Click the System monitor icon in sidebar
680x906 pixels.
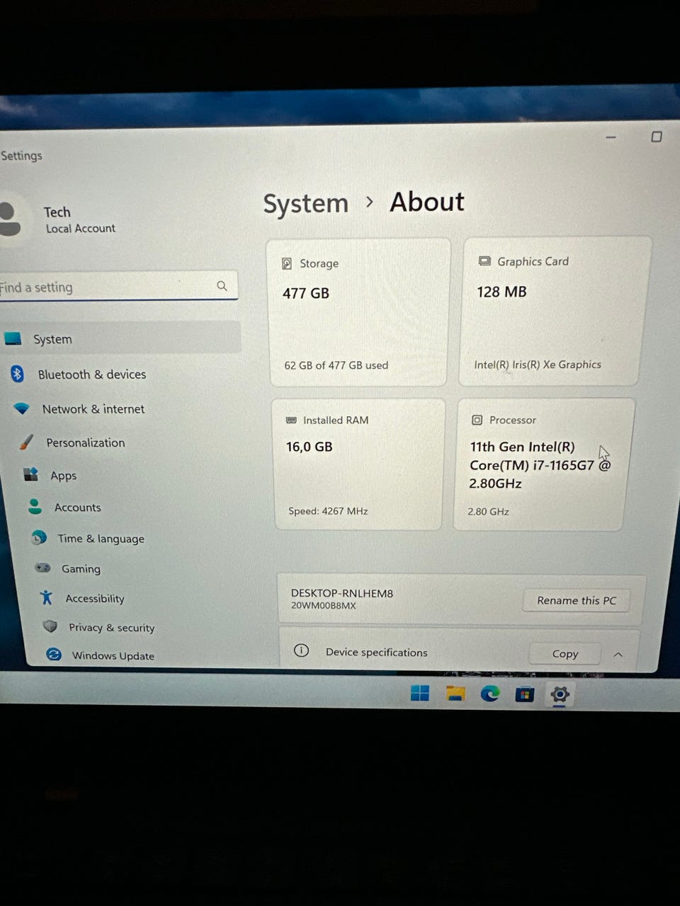point(13,338)
